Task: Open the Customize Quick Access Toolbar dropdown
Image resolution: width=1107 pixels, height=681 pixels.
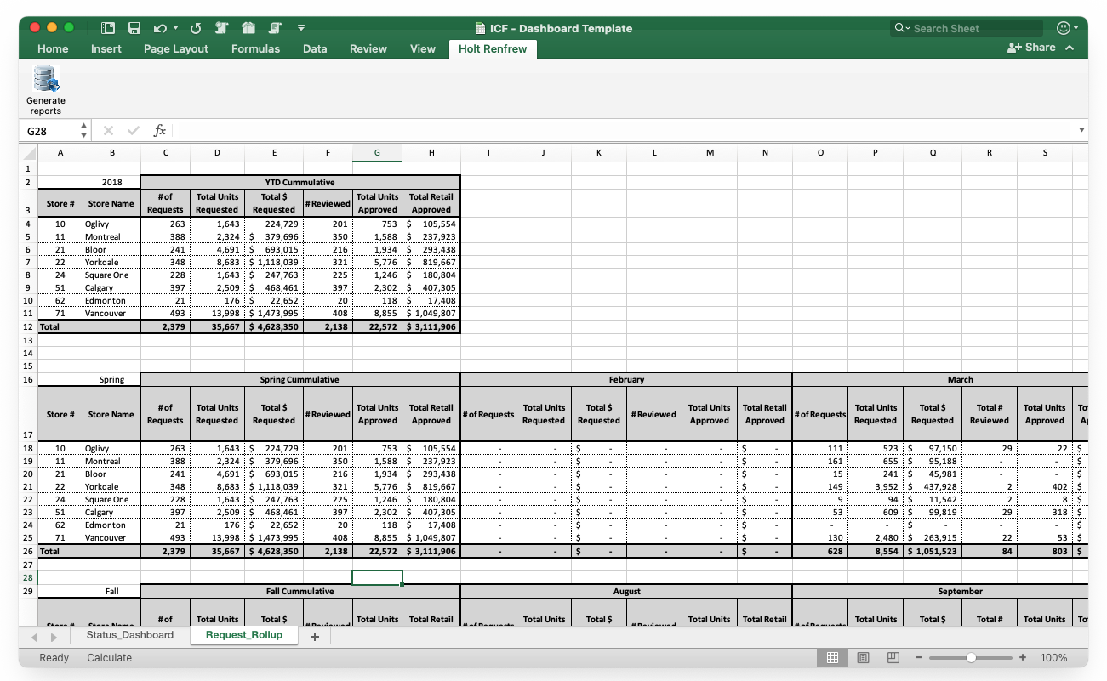Action: (301, 28)
